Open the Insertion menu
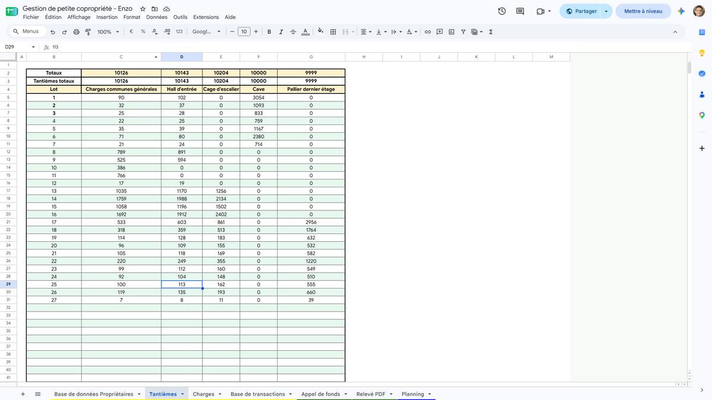Image resolution: width=712 pixels, height=400 pixels. click(107, 17)
